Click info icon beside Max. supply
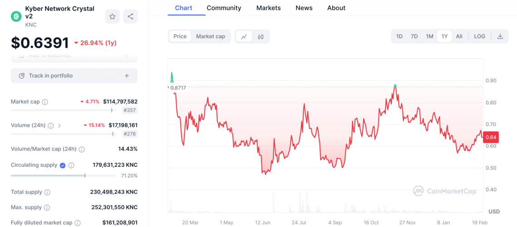Viewport: 517px width, 227px height. [47, 207]
